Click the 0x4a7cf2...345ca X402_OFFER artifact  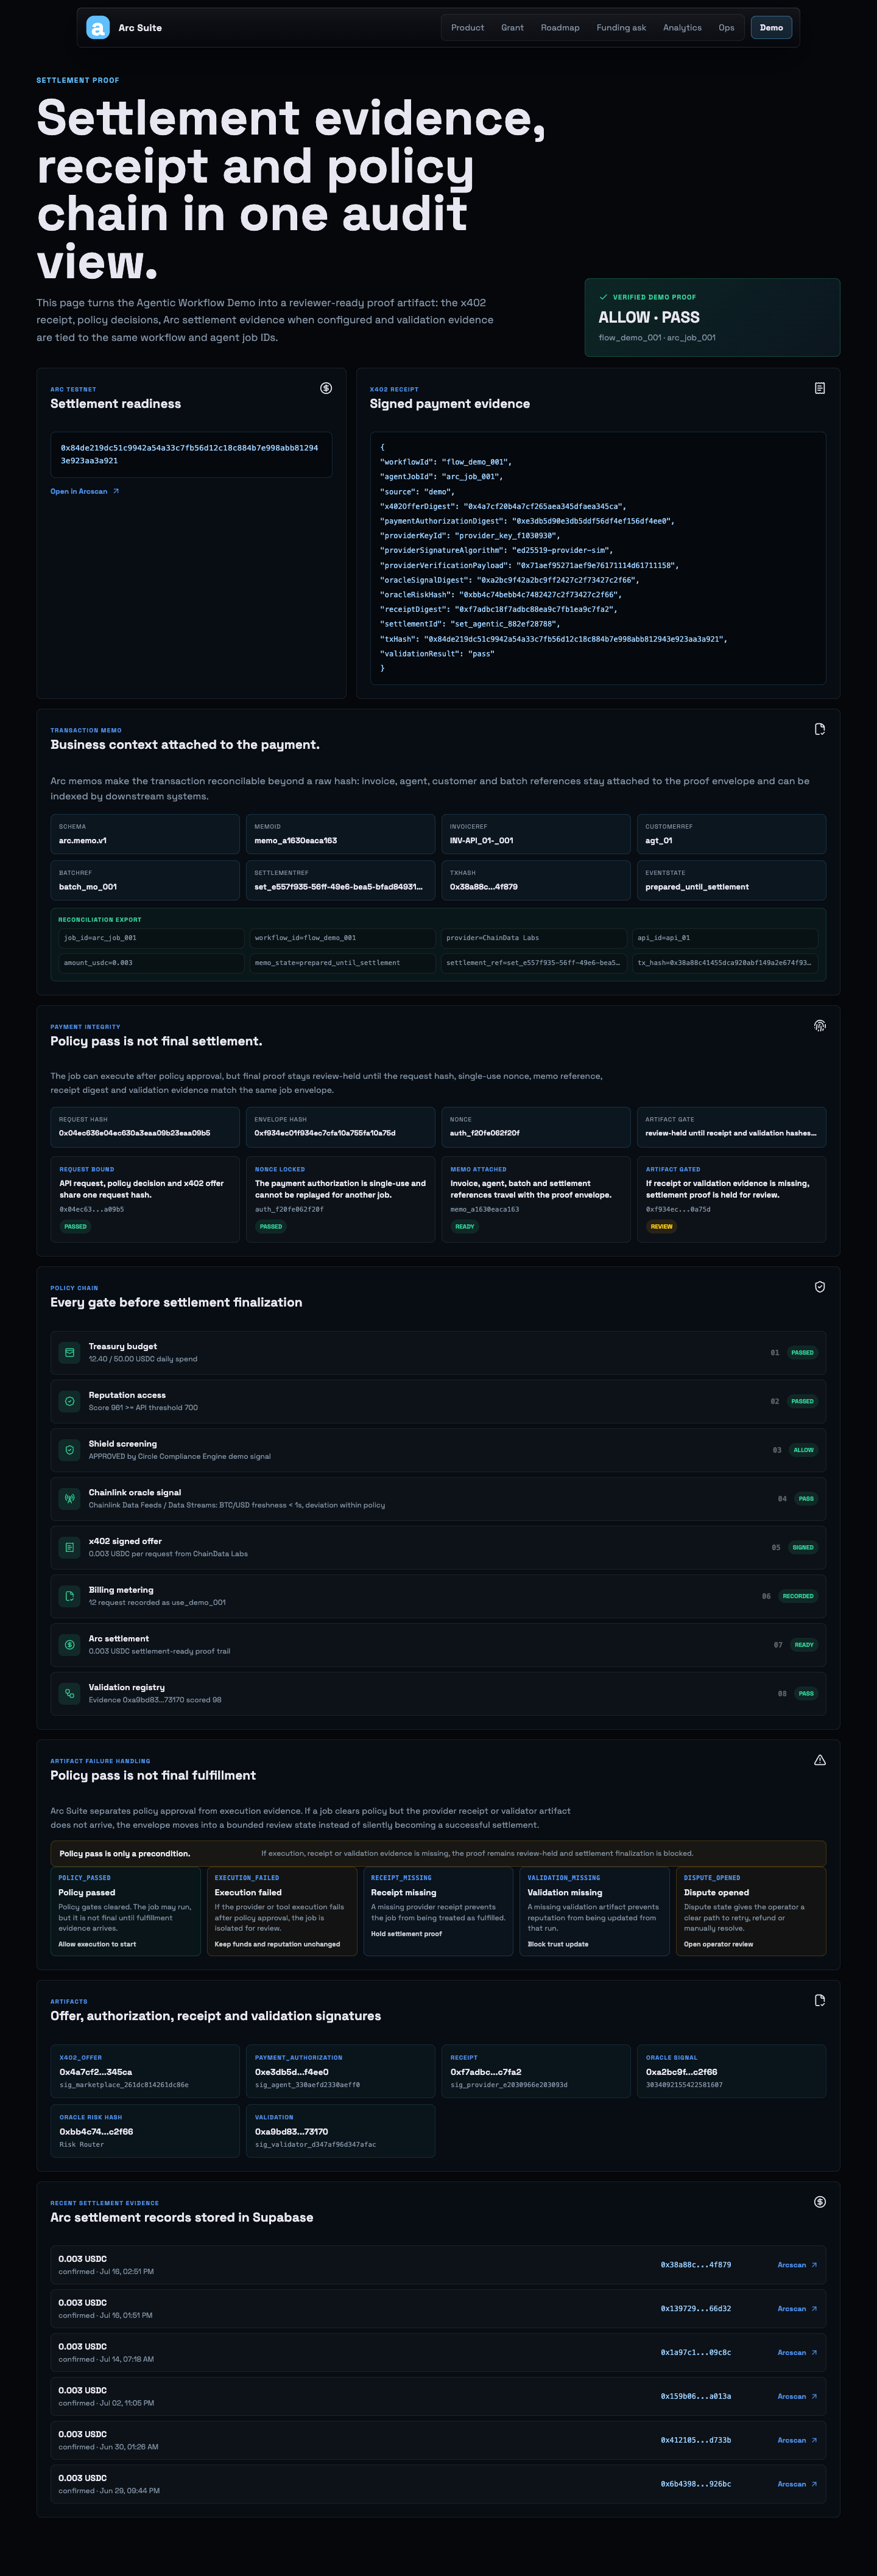point(145,2071)
